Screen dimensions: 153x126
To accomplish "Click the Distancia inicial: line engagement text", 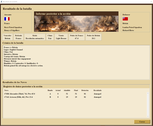I will pyautogui.click(x=17, y=59).
